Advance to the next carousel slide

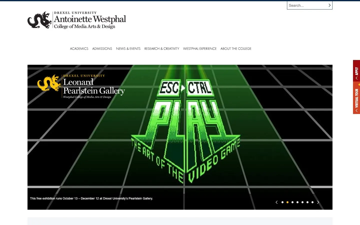pos(318,202)
